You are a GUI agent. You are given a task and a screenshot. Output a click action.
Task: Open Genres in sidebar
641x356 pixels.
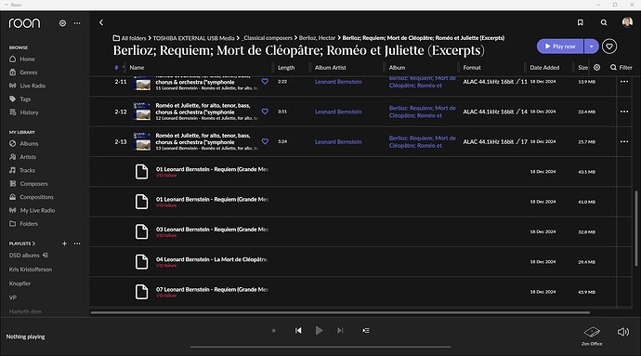tap(23, 73)
